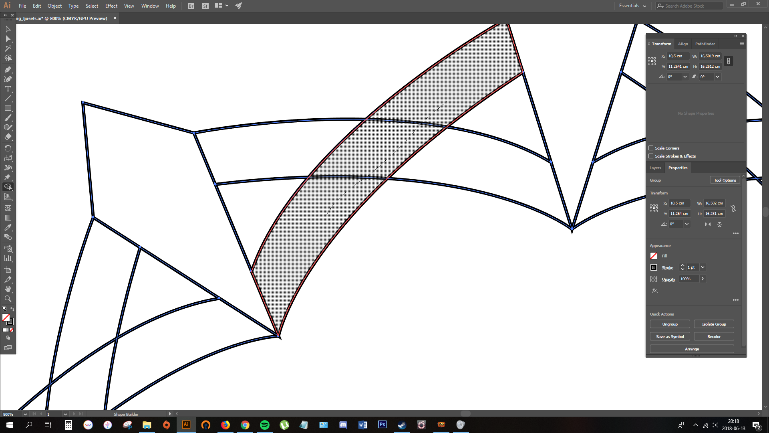Activate the Eyedropper tool
This screenshot has width=769, height=433.
8,227
